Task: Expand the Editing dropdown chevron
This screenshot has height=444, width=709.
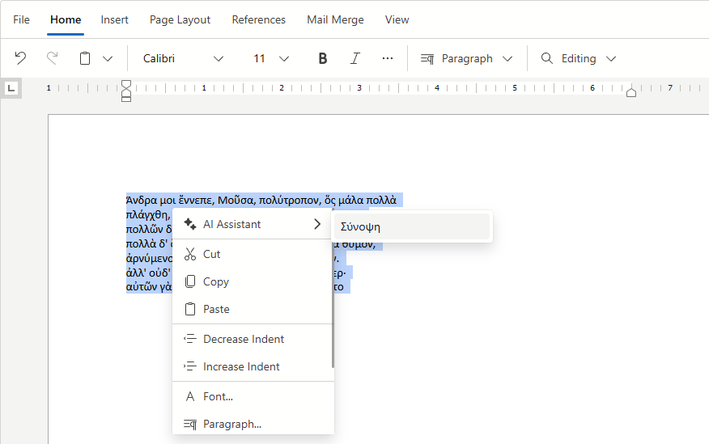Action: [x=611, y=59]
